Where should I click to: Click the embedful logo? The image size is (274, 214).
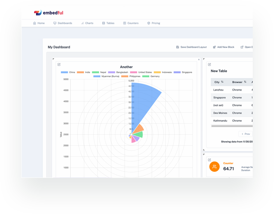click(x=49, y=13)
